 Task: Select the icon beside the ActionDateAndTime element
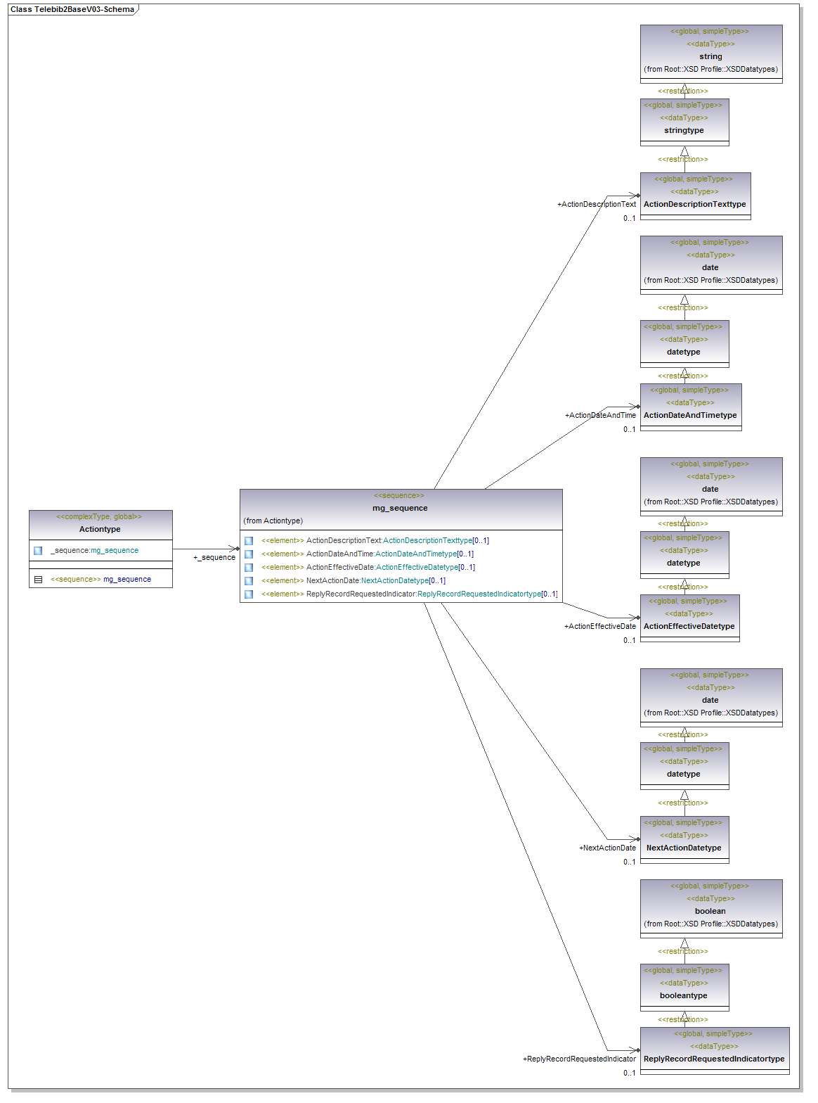(x=249, y=554)
